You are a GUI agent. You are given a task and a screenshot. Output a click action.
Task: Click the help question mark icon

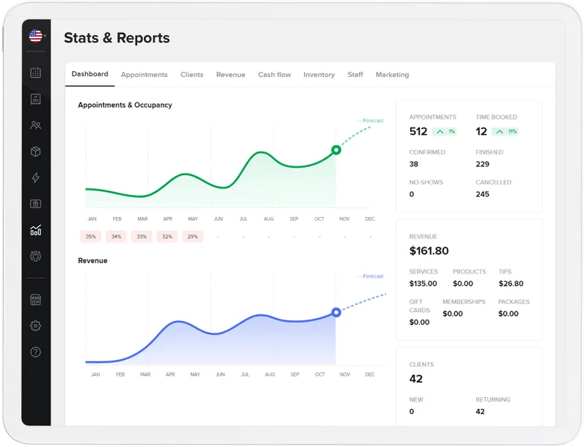34,353
